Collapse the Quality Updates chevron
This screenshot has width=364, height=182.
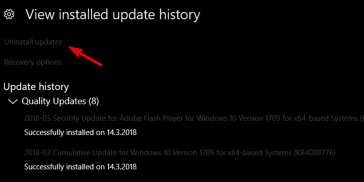pyautogui.click(x=13, y=102)
